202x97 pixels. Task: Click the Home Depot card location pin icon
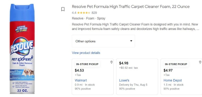click(200, 62)
